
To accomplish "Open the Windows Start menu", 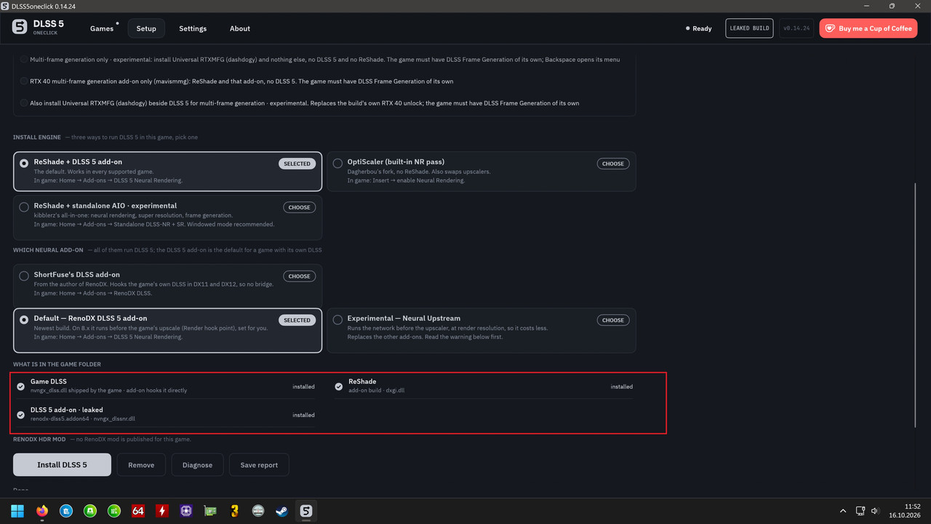I will pyautogui.click(x=17, y=511).
